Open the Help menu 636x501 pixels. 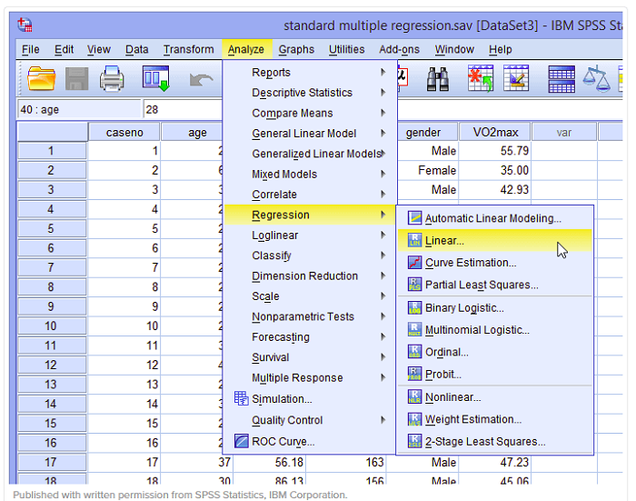500,49
